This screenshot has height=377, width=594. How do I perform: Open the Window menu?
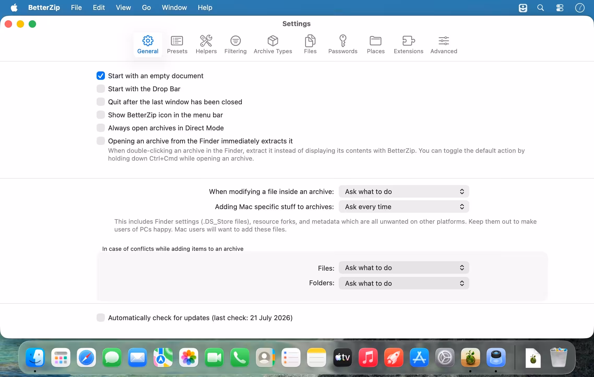pyautogui.click(x=174, y=8)
